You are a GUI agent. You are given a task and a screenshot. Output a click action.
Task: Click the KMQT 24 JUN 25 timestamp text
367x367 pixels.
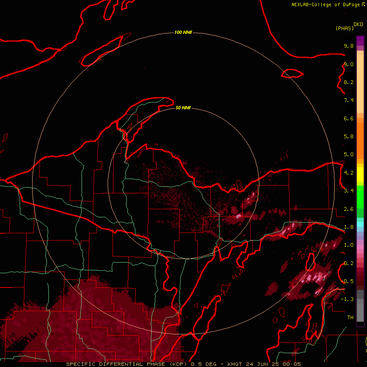tap(264, 364)
